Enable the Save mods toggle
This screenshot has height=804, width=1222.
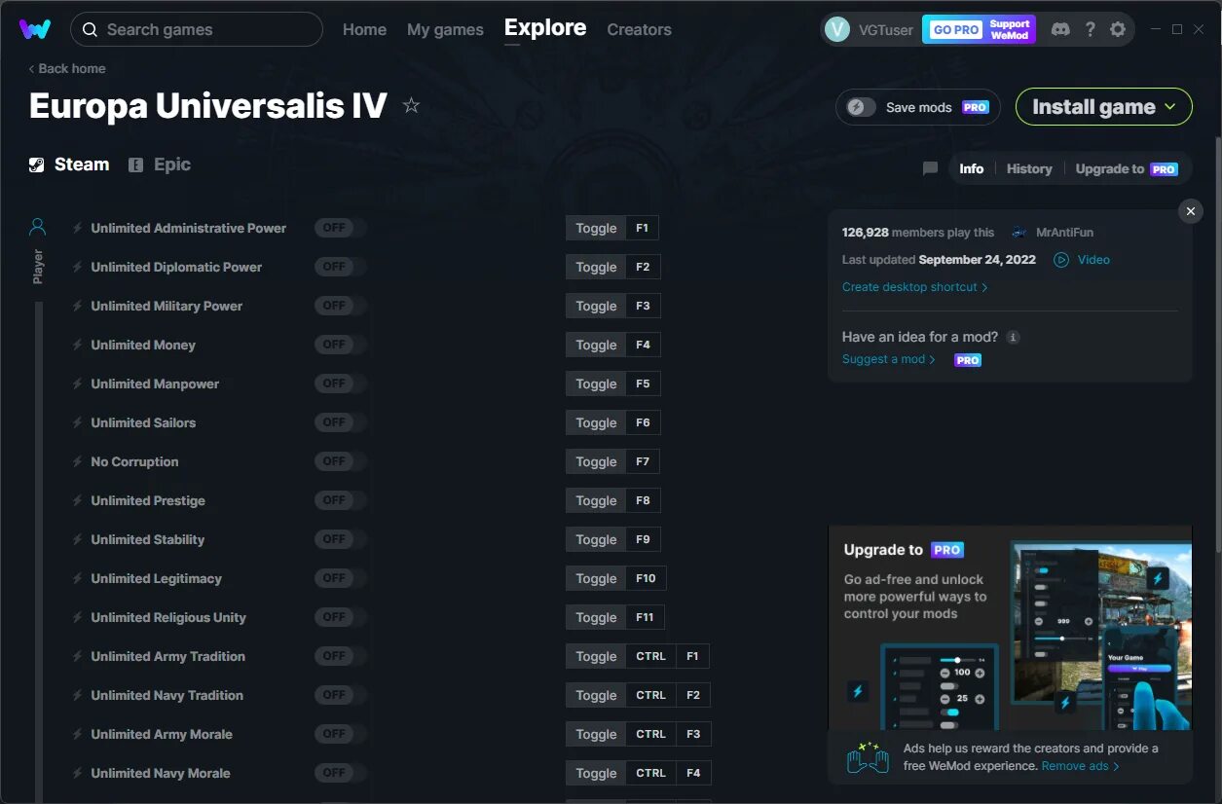click(x=861, y=107)
